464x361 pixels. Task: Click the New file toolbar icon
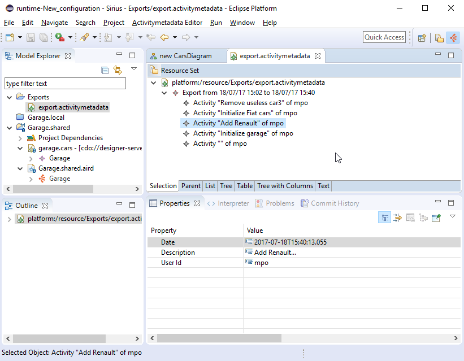(10, 37)
